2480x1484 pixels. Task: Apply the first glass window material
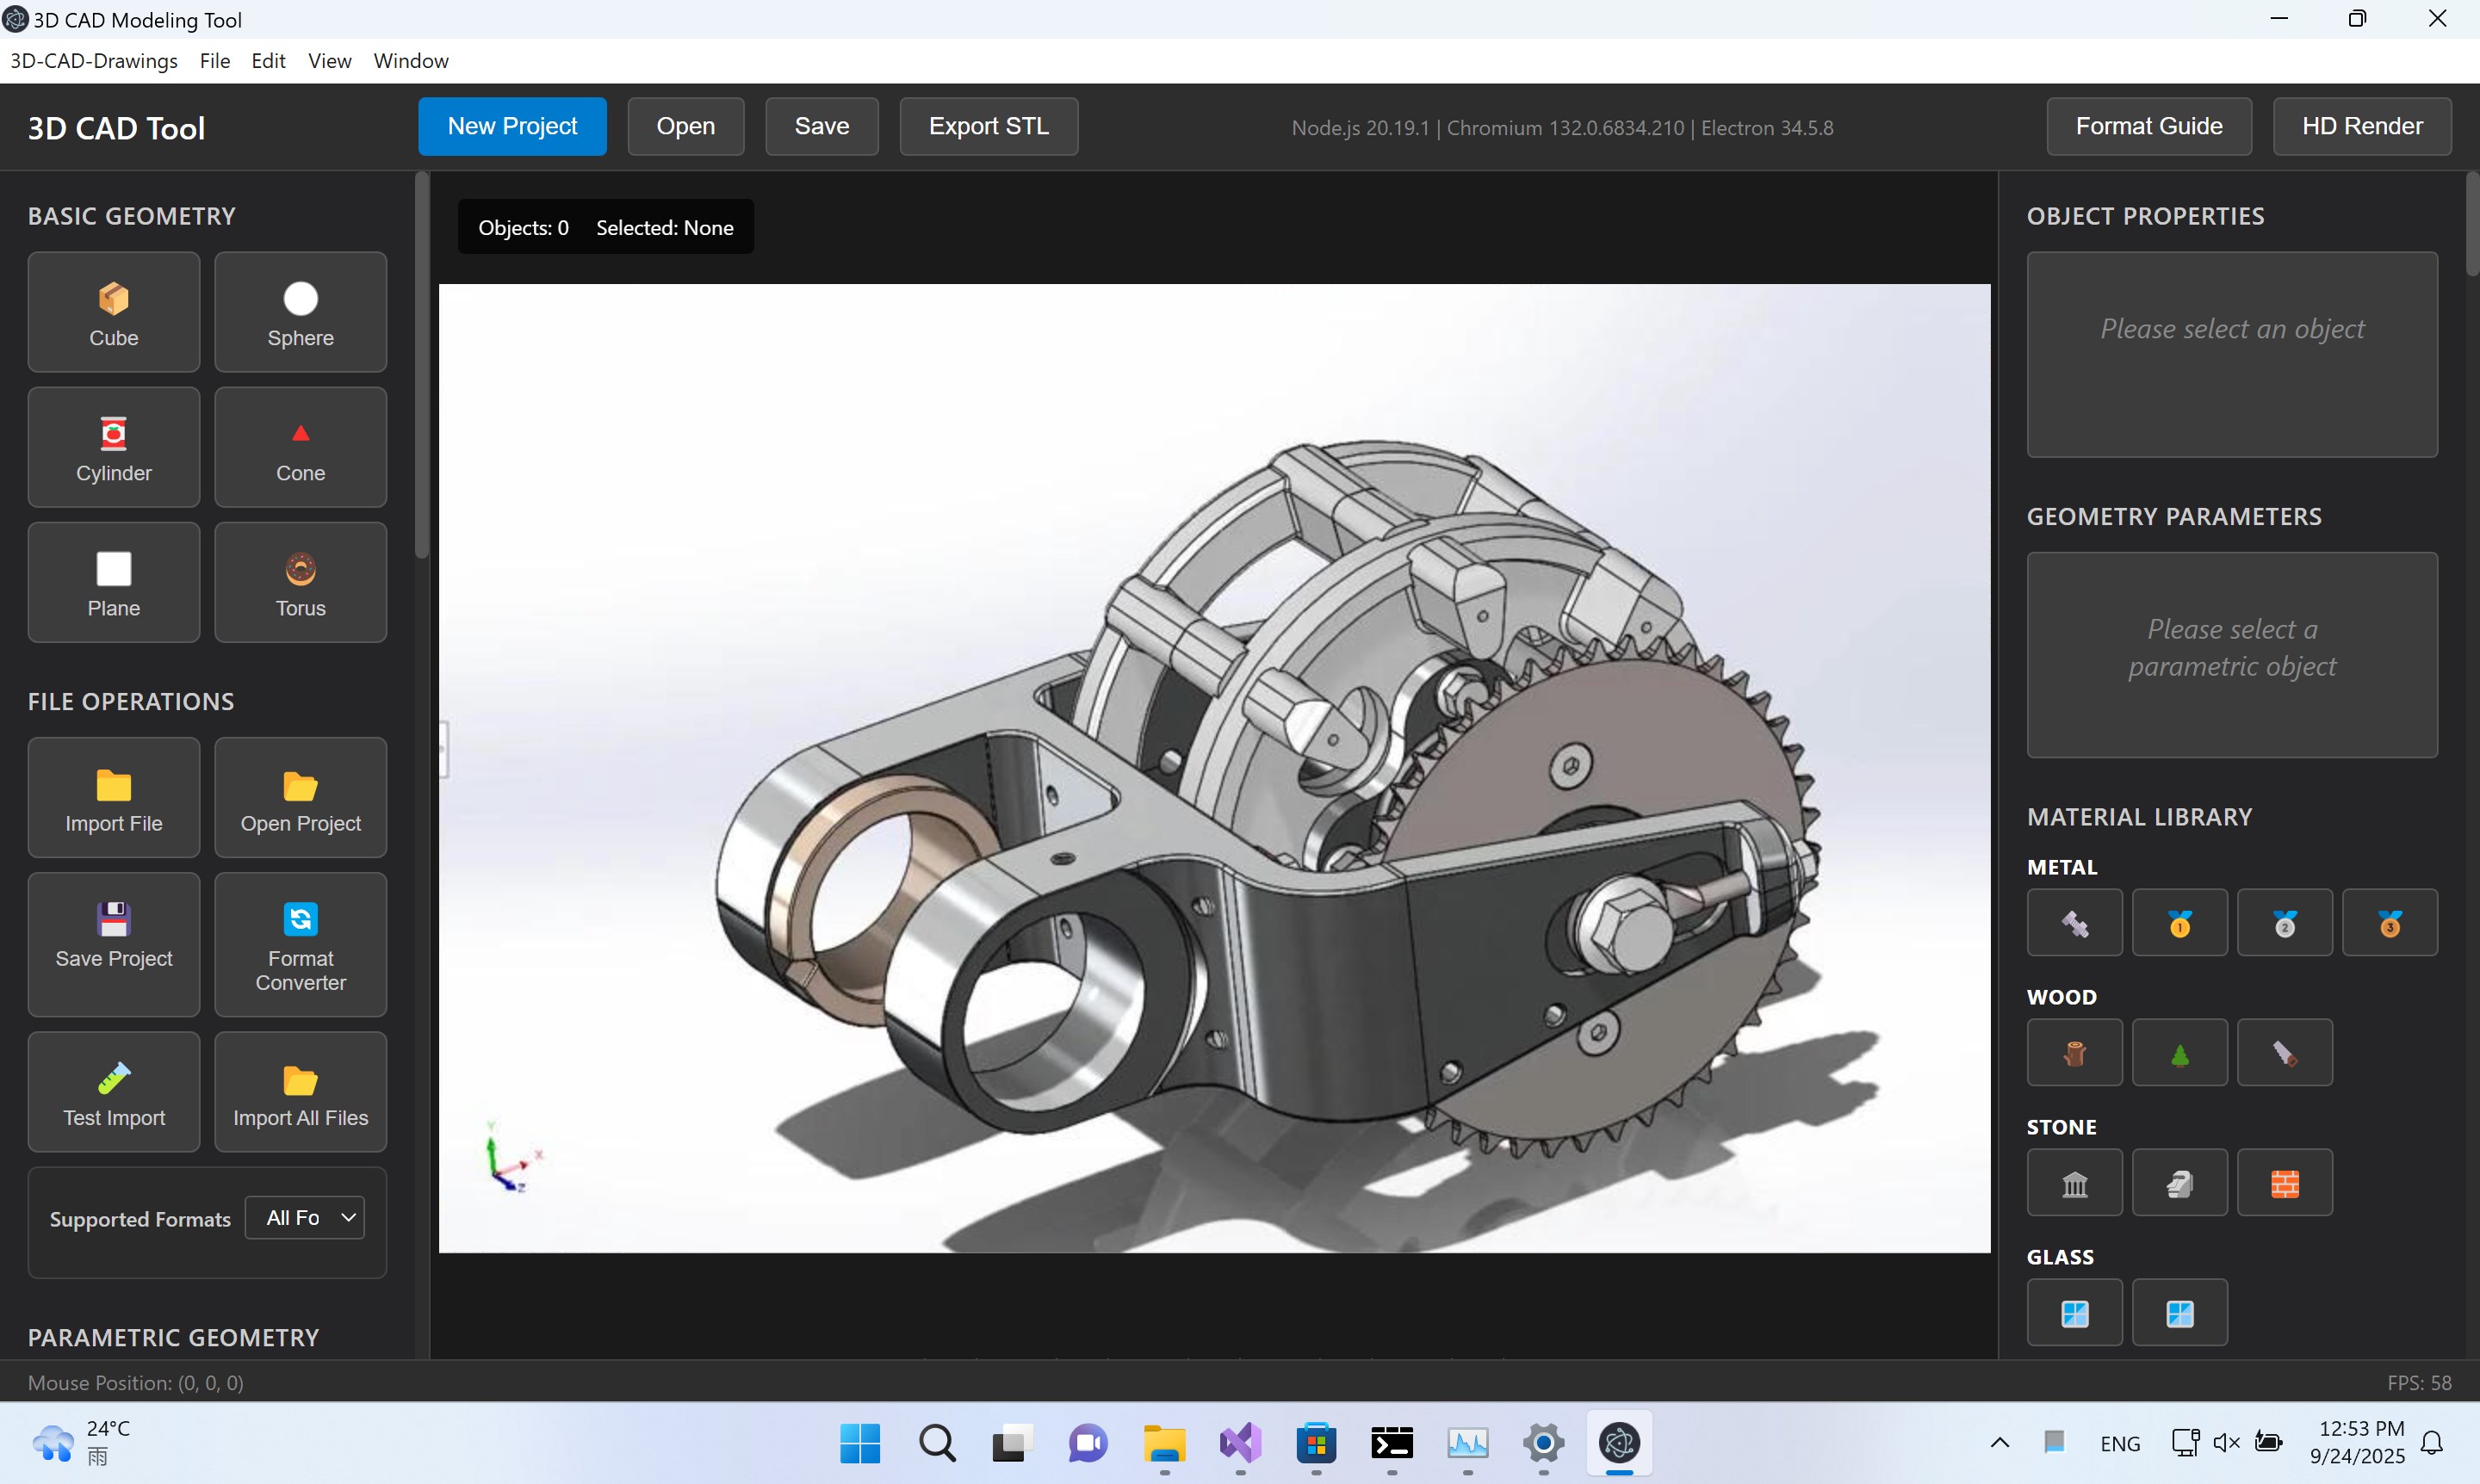click(x=2074, y=1311)
